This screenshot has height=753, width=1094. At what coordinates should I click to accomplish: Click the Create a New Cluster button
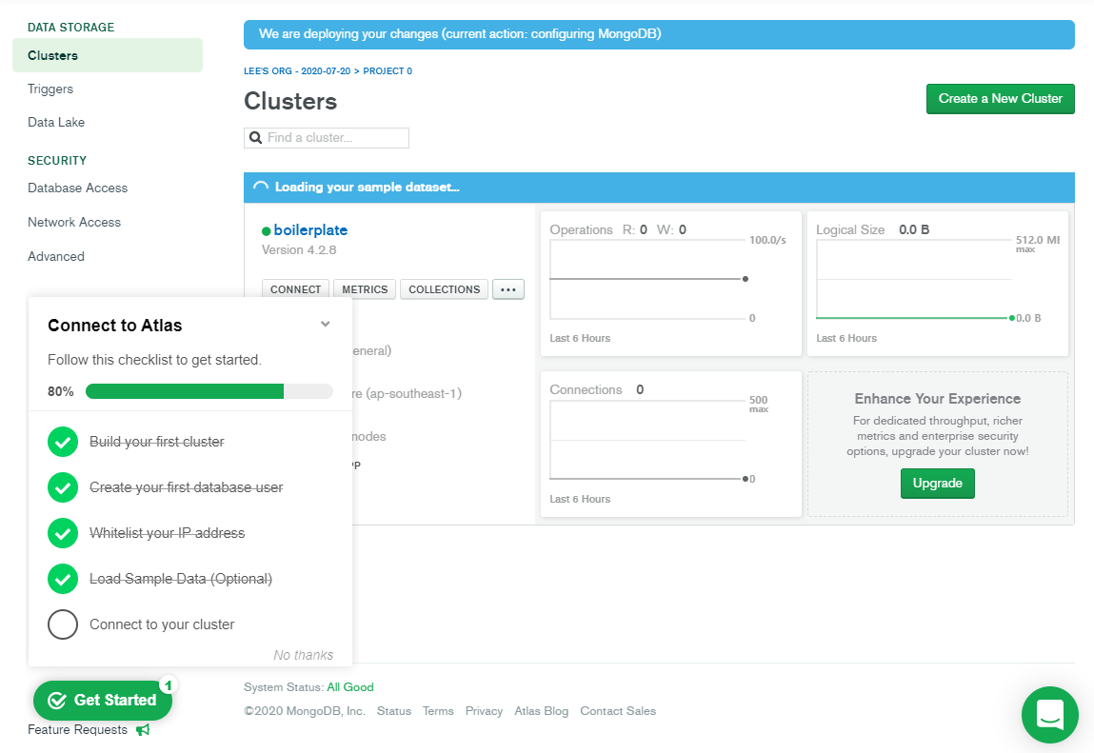click(x=1000, y=98)
